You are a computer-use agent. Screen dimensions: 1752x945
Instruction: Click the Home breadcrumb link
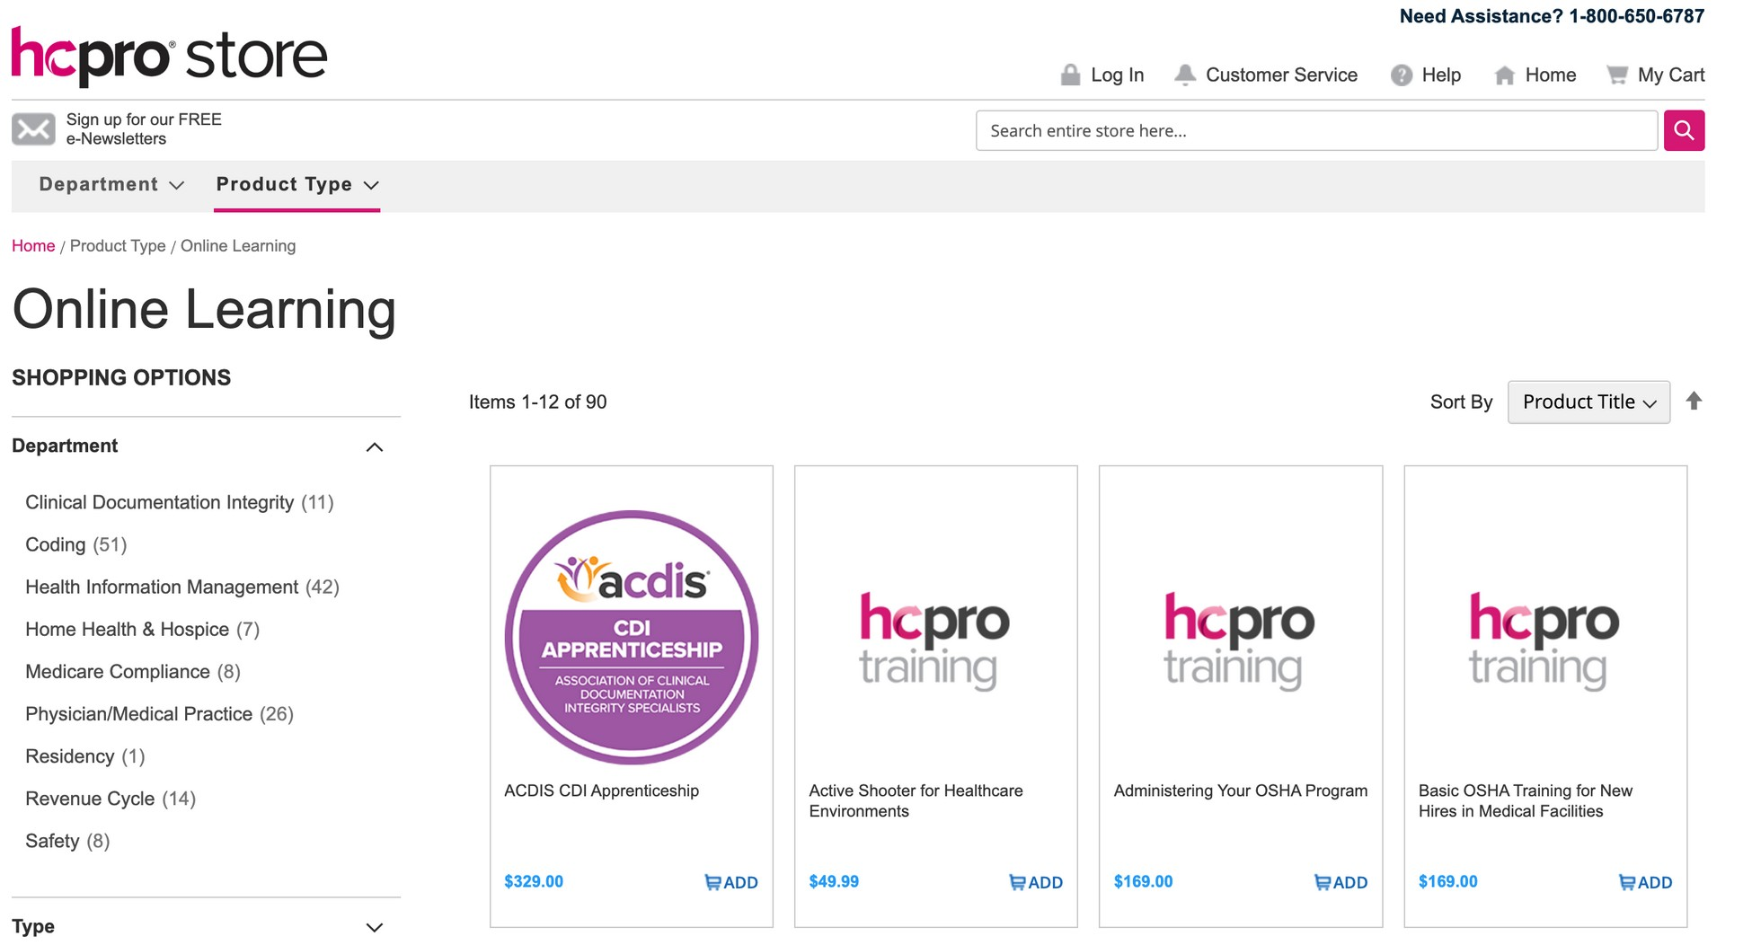(33, 246)
